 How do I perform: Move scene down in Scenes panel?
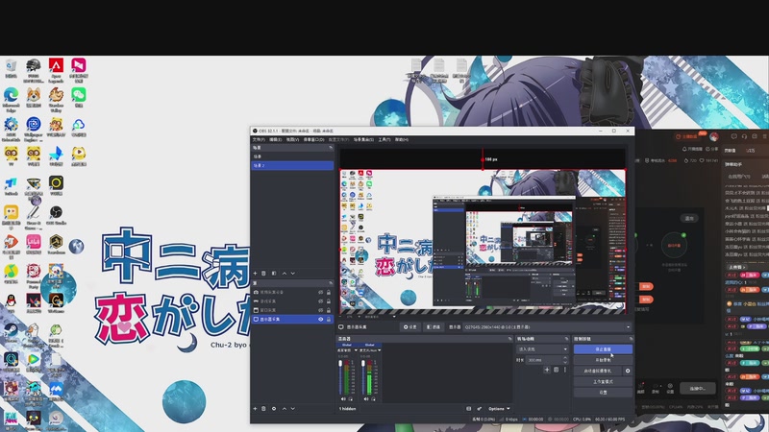tap(293, 274)
